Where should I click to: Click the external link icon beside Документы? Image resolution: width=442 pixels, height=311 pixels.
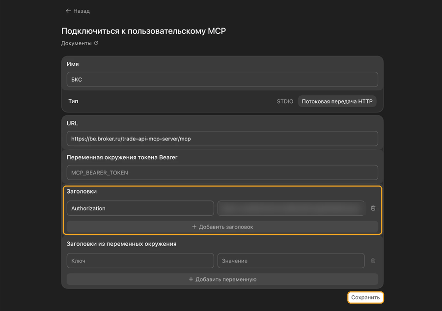(96, 43)
